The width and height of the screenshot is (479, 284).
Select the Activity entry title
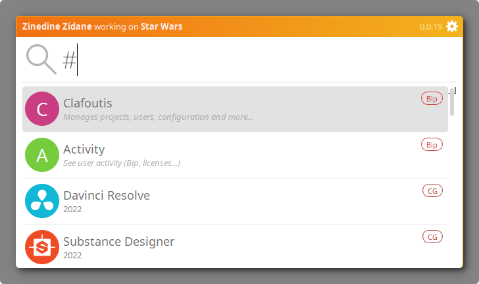coord(84,150)
